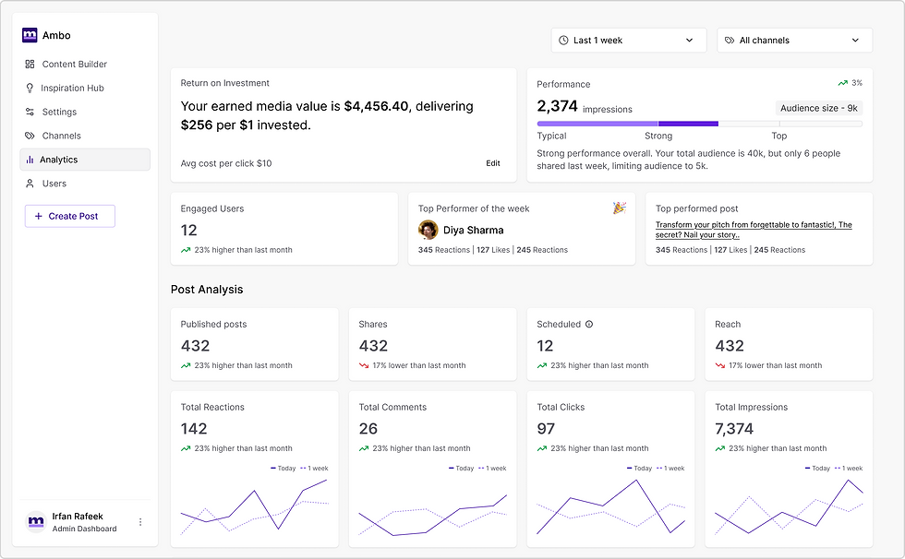The height and width of the screenshot is (559, 905).
Task: Click the green trend arrow beside 3%
Action: pos(842,83)
